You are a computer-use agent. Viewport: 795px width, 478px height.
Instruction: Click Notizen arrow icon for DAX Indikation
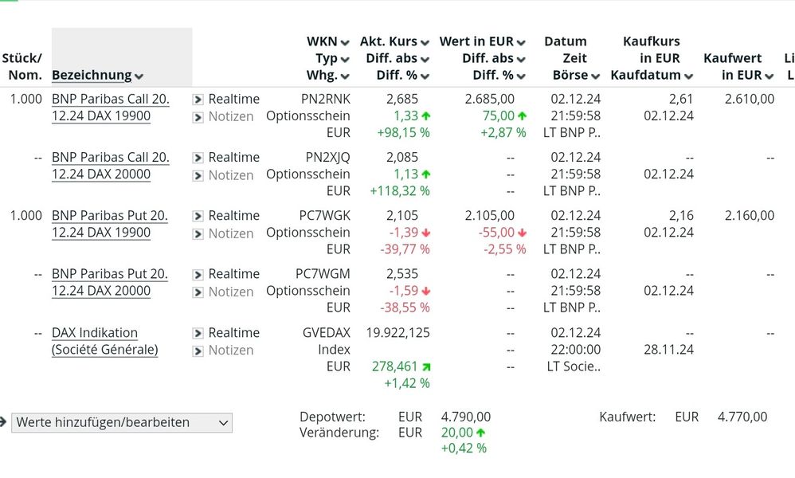pyautogui.click(x=198, y=351)
